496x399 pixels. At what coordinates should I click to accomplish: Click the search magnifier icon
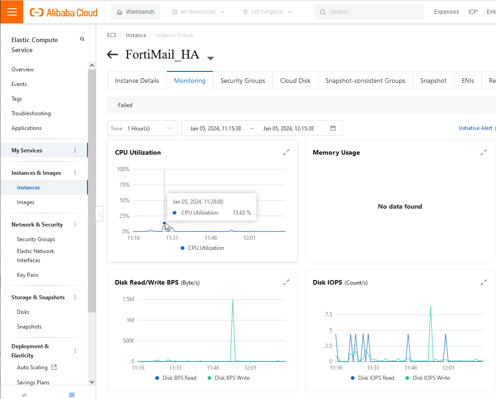[323, 11]
